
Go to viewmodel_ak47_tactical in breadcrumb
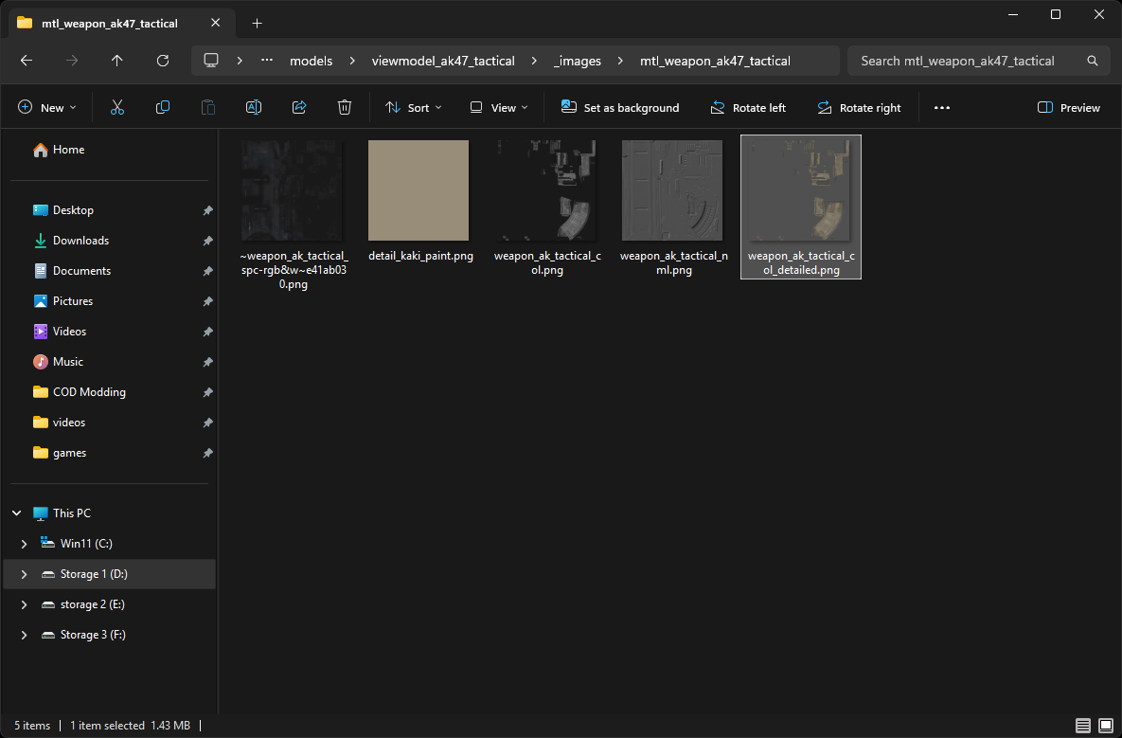[443, 61]
